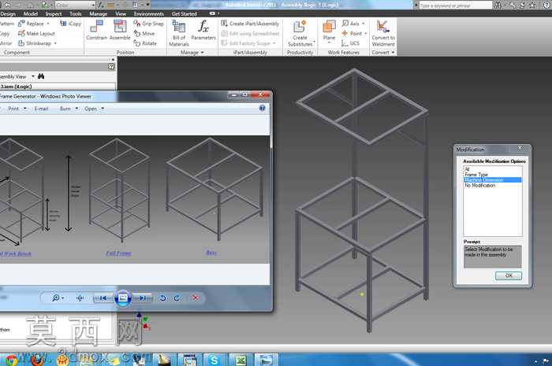
Task: Click the Make Layout tool
Action: (x=36, y=33)
